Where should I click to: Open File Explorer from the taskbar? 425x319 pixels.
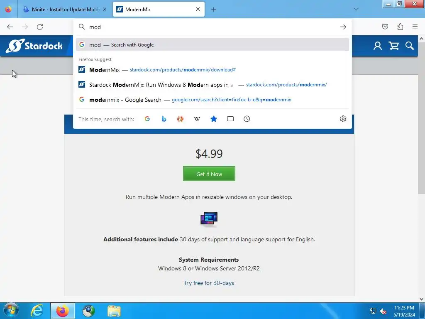(x=114, y=311)
